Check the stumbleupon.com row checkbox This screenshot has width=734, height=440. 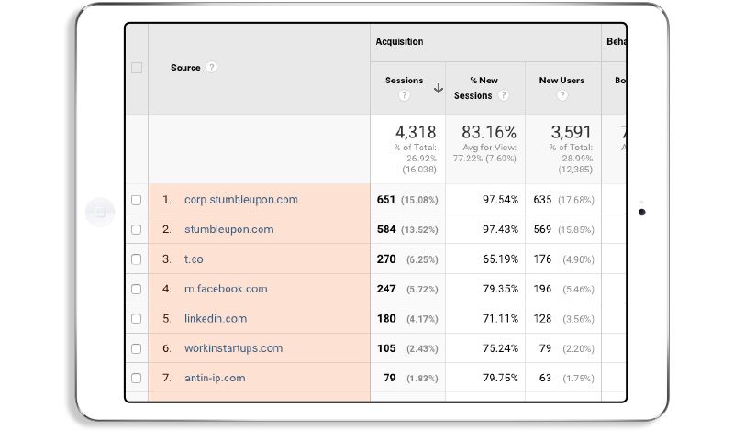136,229
